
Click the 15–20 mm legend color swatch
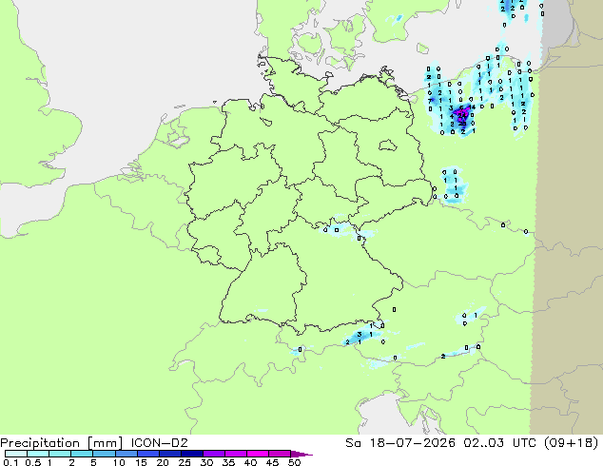coord(147,454)
